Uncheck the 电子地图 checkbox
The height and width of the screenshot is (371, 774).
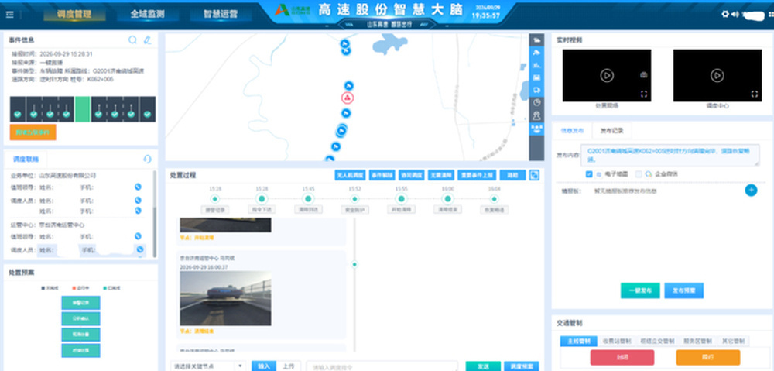tap(589, 174)
